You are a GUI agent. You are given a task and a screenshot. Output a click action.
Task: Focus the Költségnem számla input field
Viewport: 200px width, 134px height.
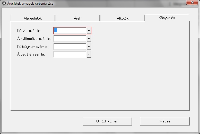[70, 47]
